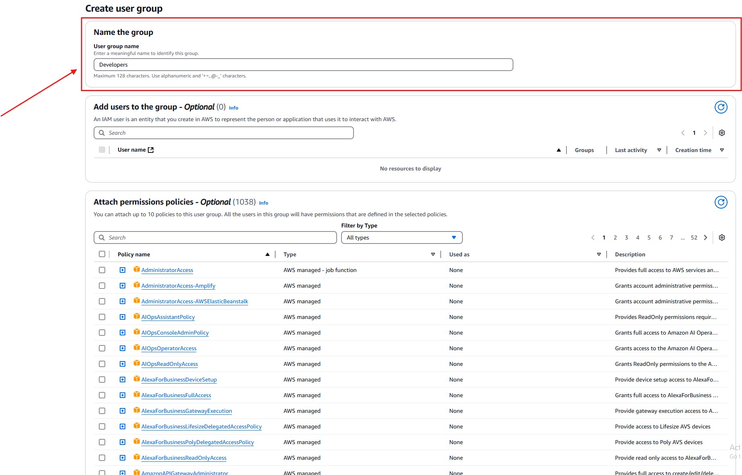Check the AdministratorAccess policy checkbox
Viewport: 742px width, 475px height.
pyautogui.click(x=102, y=270)
